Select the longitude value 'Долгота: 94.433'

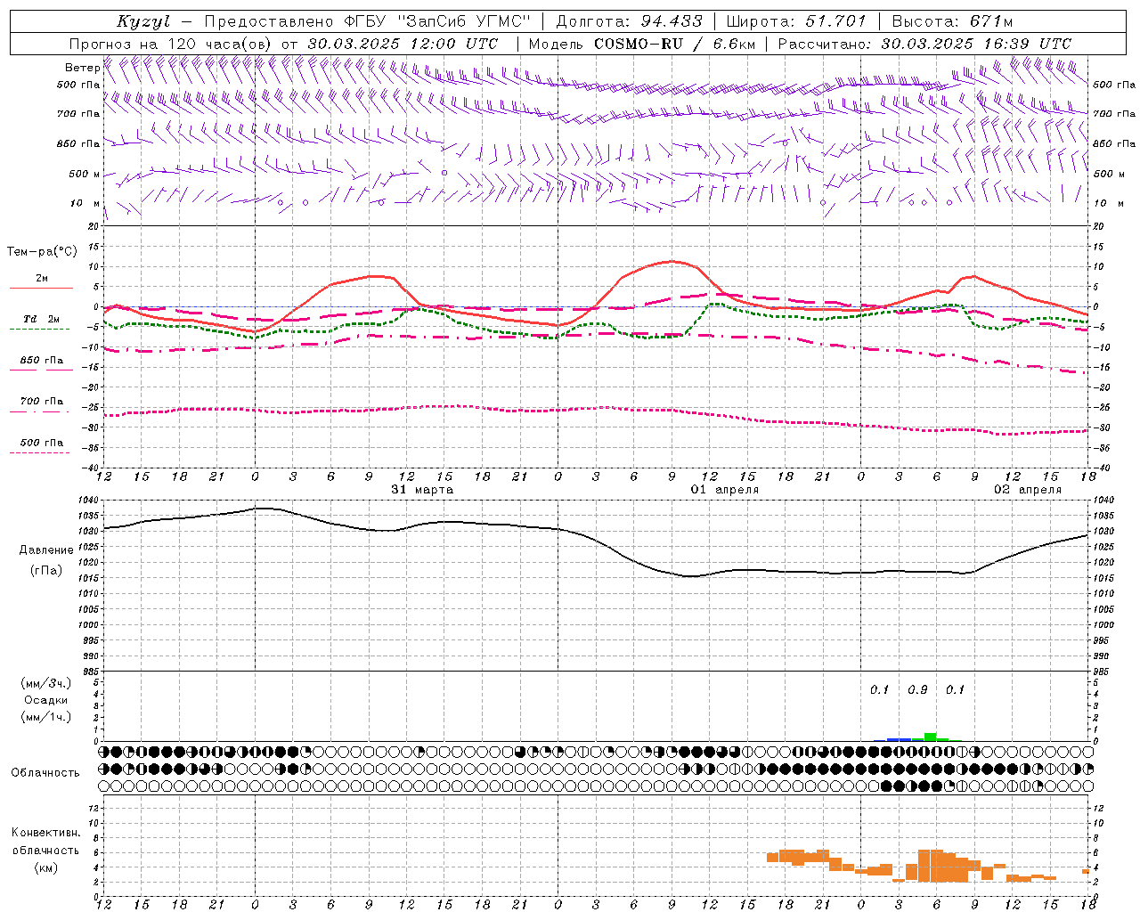pyautogui.click(x=629, y=21)
